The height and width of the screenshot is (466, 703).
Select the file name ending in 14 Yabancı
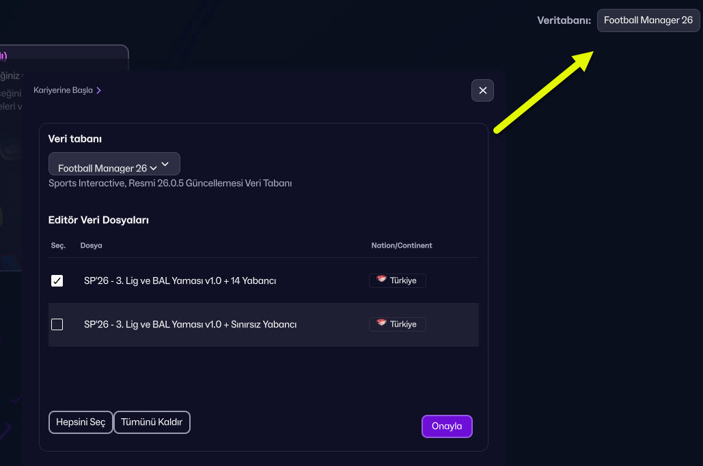click(180, 280)
